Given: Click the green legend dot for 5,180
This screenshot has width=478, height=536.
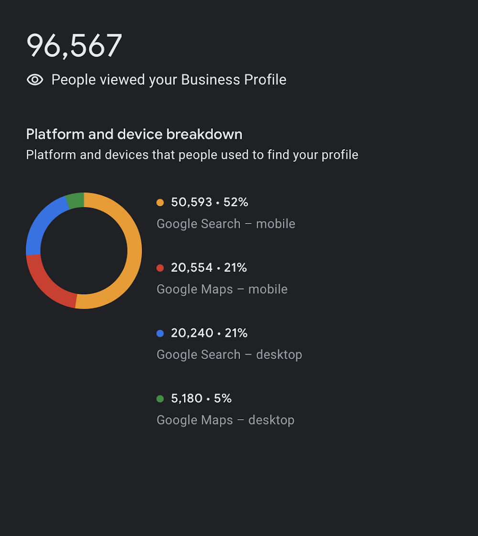Looking at the screenshot, I should 160,399.
